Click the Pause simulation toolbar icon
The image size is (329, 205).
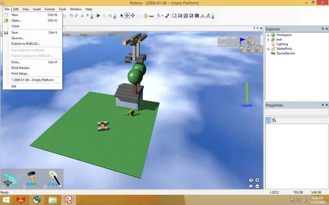[104, 16]
